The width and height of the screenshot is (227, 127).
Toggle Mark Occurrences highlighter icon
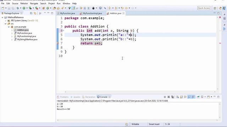tap(73, 8)
